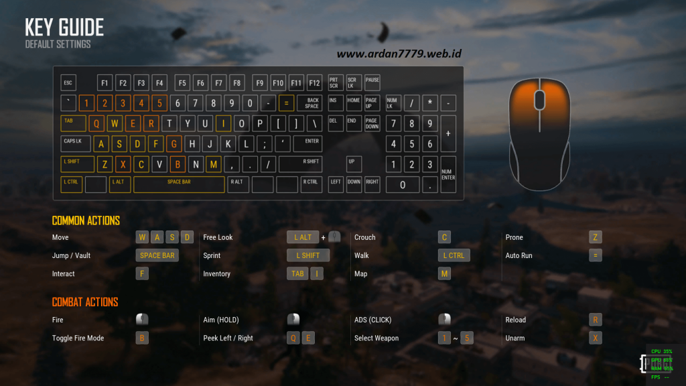This screenshot has height=386, width=686.
Task: Click the COMBAT ACTIONS section header
Action: (84, 302)
